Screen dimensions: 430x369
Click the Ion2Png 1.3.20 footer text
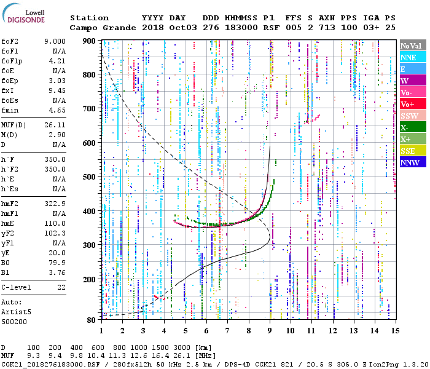(399, 365)
